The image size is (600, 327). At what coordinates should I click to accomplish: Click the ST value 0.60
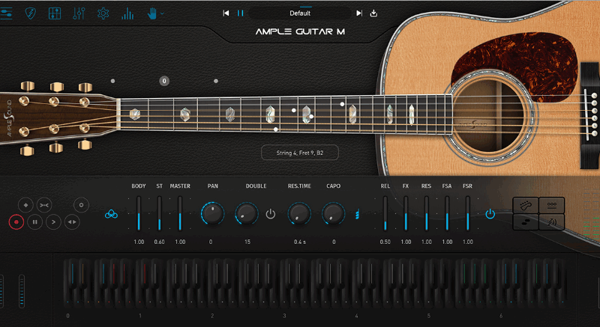coord(159,242)
